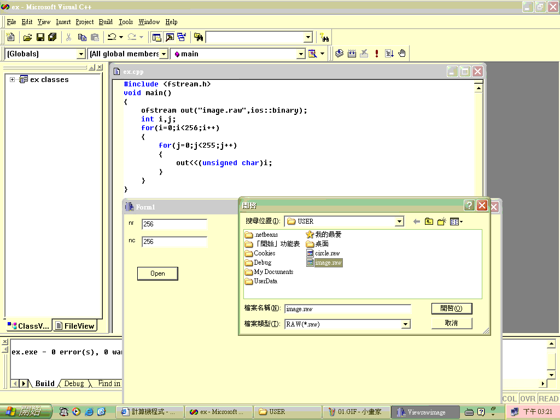Image resolution: width=560 pixels, height=420 pixels.
Task: Click the 取消 cancel button
Action: coord(451,323)
